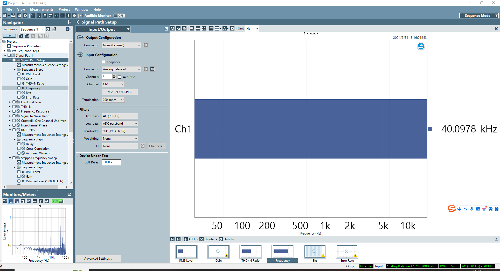500x271 pixels.
Task: Click the add signal path icon in Navigator
Action: click(x=21, y=36)
